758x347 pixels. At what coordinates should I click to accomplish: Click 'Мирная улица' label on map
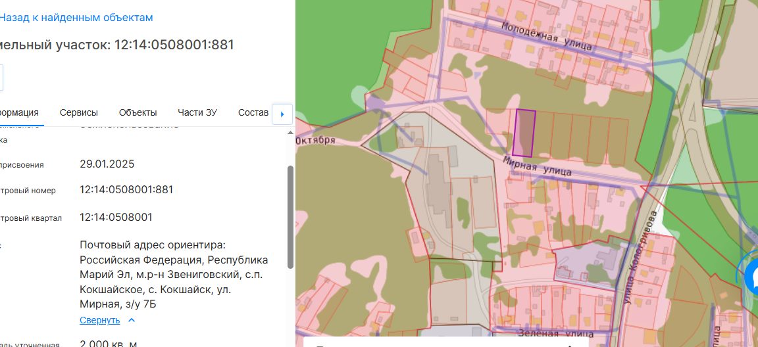click(x=537, y=166)
